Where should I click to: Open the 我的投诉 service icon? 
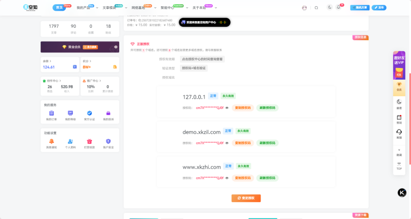pyautogui.click(x=108, y=113)
